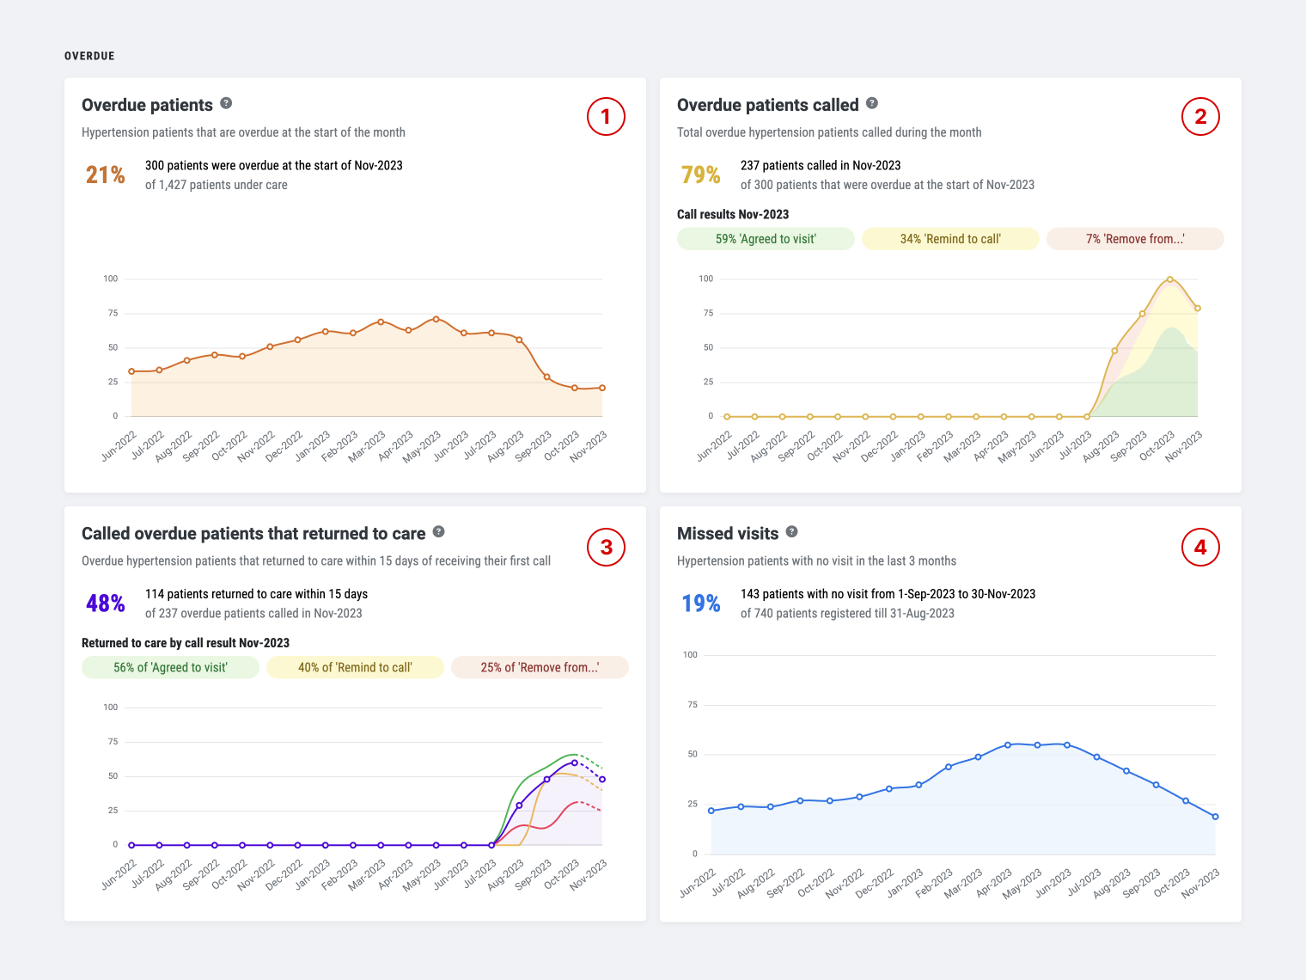1306x980 pixels.
Task: Click 'of 237 overdue patients called in Nov-2023'
Action: [x=253, y=614]
